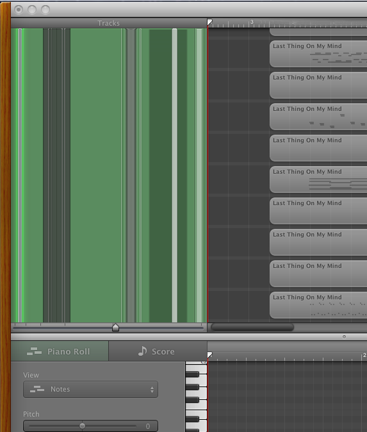
Task: Close the window with the red close button
Action: 19,10
